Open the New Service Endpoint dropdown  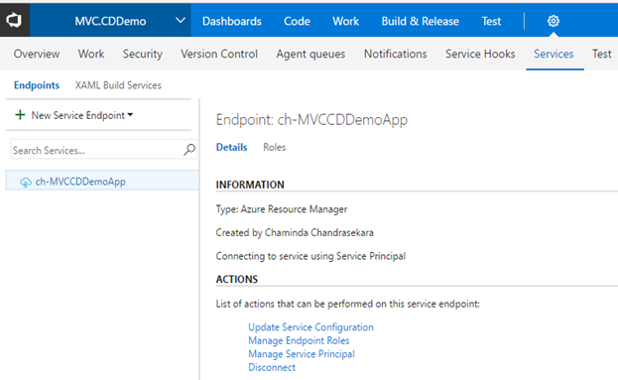(82, 115)
